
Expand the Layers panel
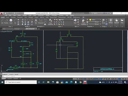coord(60,26)
